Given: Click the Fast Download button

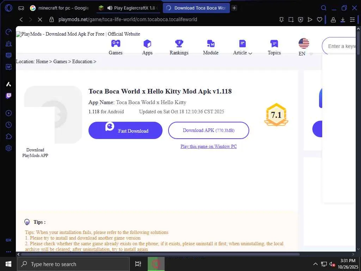Looking at the screenshot, I should [x=126, y=131].
